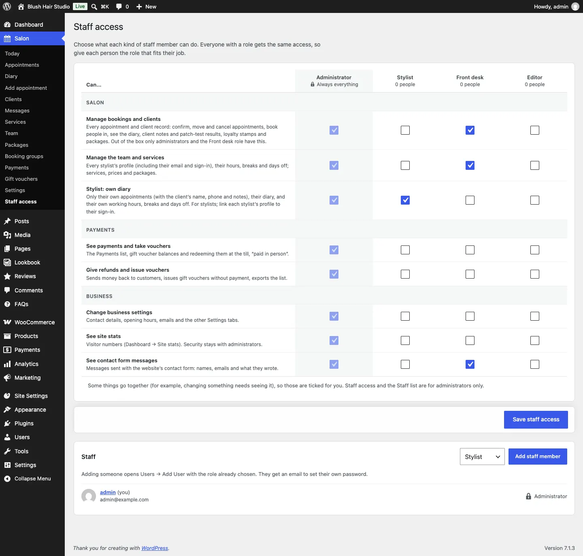Image resolution: width=583 pixels, height=556 pixels.
Task: Untick Front desk for See contact form messages
Action: 470,364
